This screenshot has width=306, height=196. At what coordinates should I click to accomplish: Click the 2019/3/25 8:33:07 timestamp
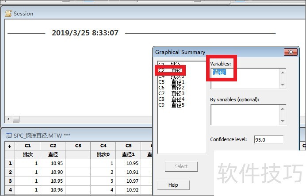point(85,33)
